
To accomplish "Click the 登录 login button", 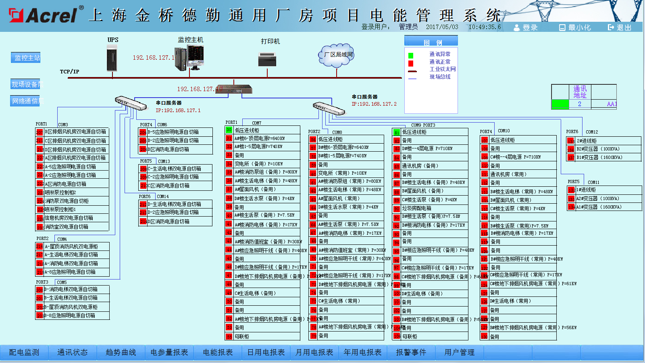I will click(526, 27).
